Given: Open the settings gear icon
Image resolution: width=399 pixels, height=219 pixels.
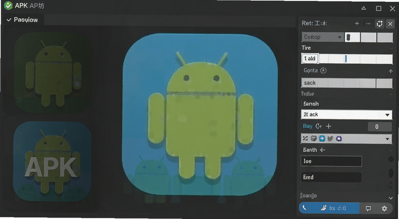Looking at the screenshot, I should pos(384,209).
